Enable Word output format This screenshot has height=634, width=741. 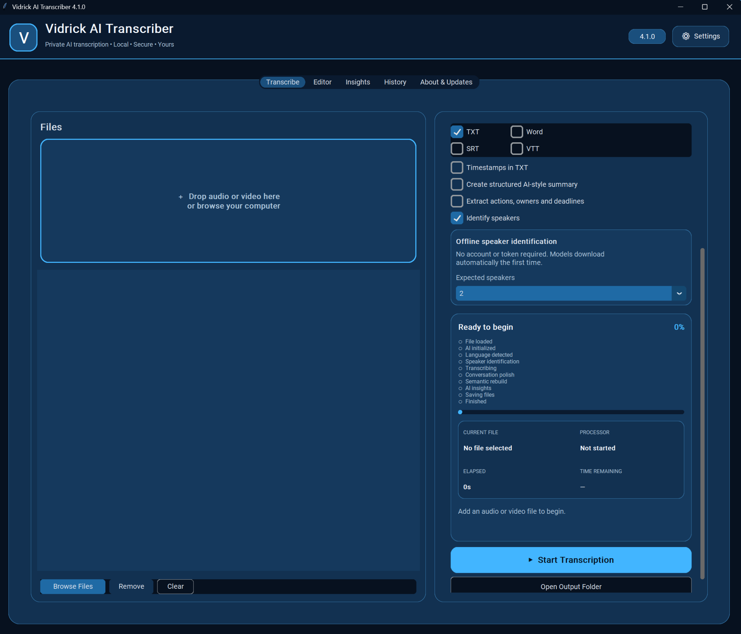point(517,132)
